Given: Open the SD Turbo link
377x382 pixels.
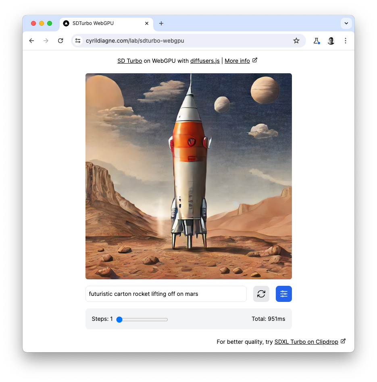Looking at the screenshot, I should [129, 61].
